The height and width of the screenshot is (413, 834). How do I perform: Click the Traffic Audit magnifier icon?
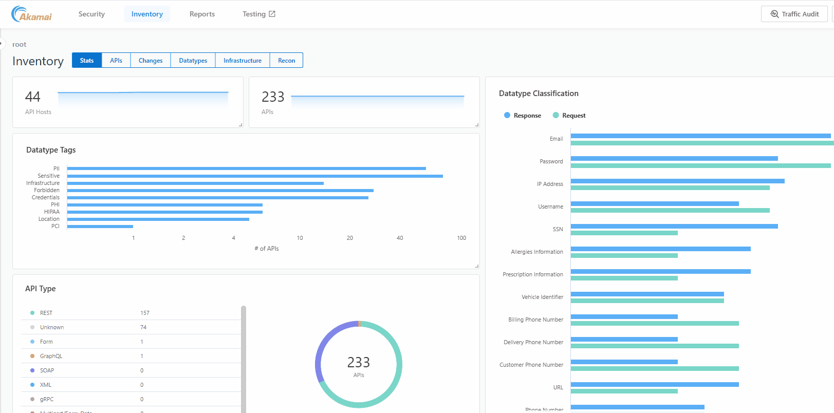774,14
